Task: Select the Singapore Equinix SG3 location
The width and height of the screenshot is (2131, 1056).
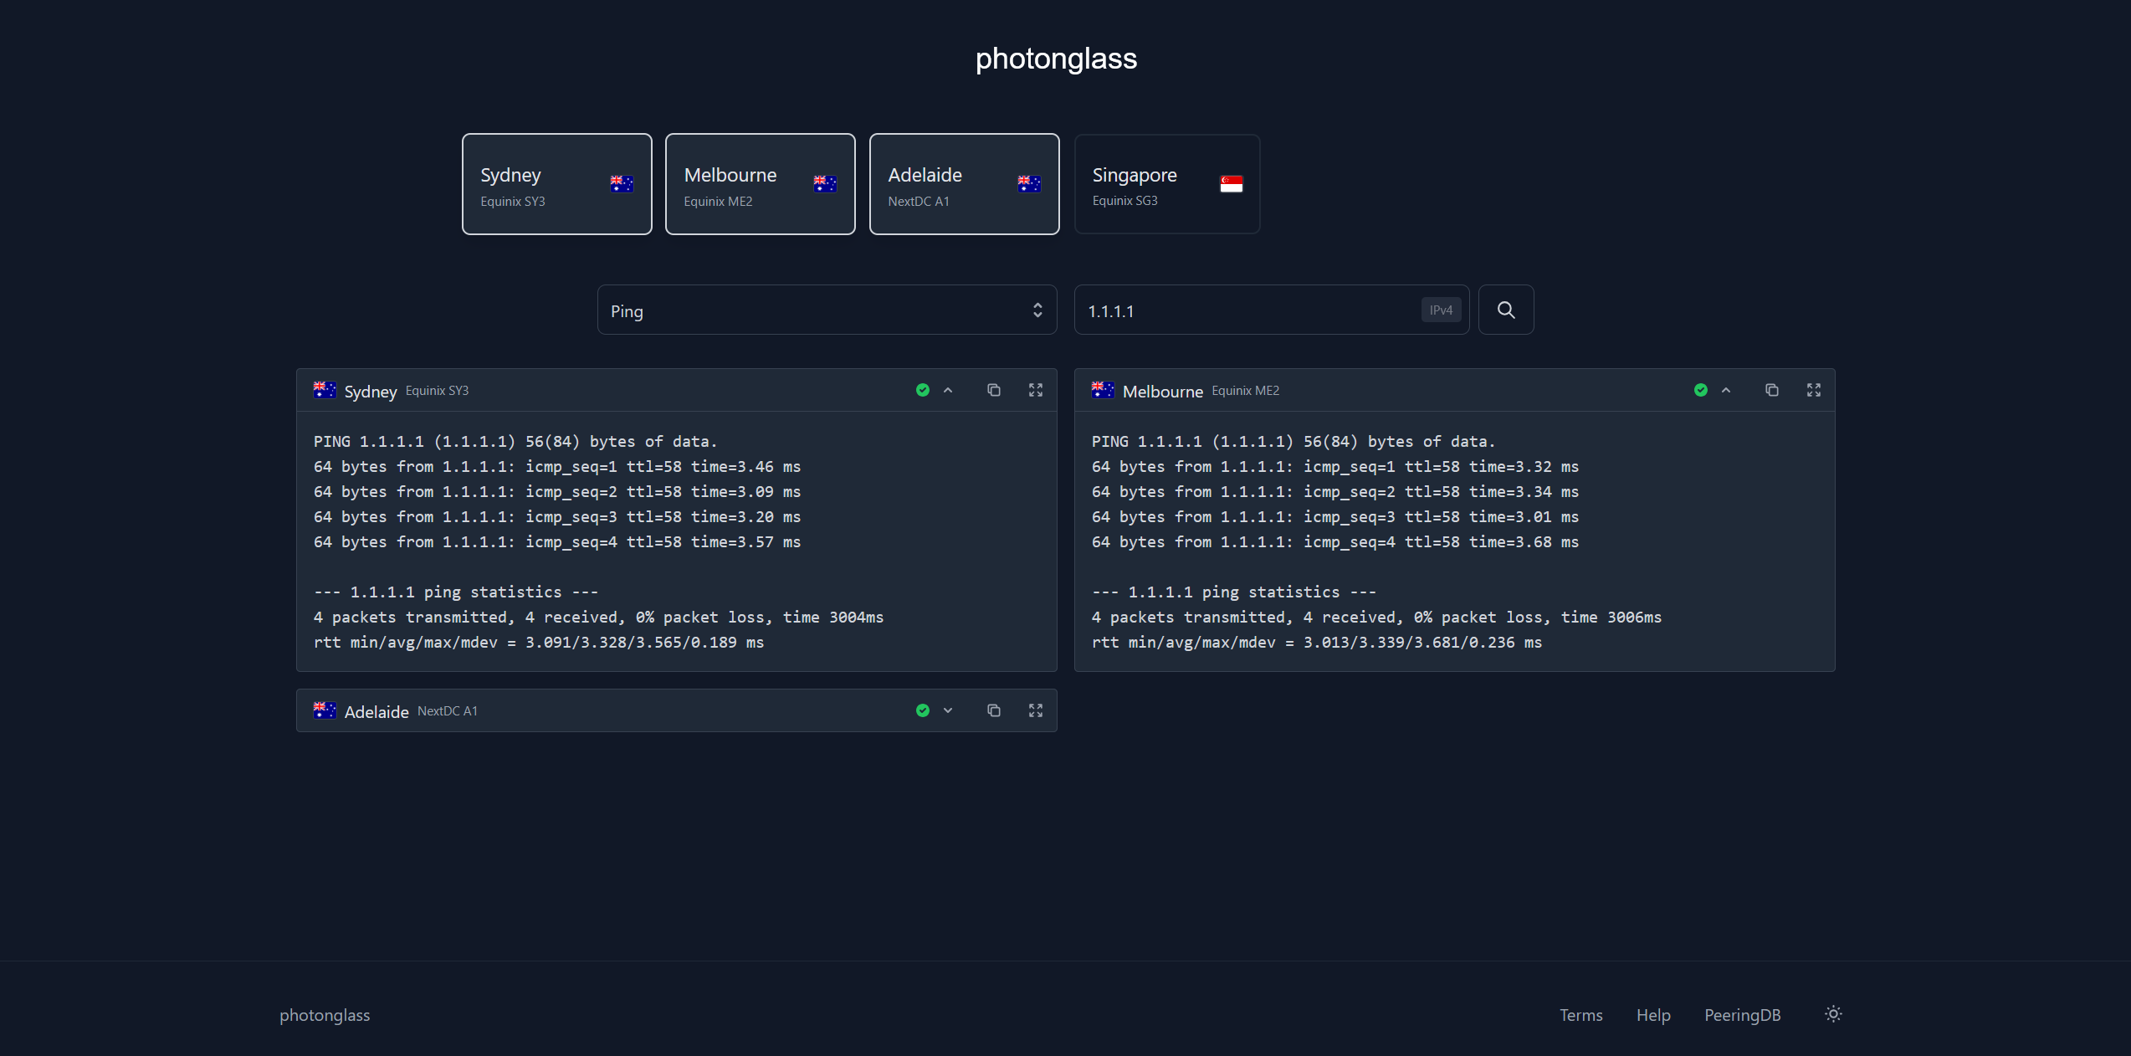Action: (1166, 184)
